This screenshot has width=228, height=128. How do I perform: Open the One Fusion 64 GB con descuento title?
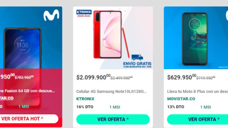click(27, 91)
